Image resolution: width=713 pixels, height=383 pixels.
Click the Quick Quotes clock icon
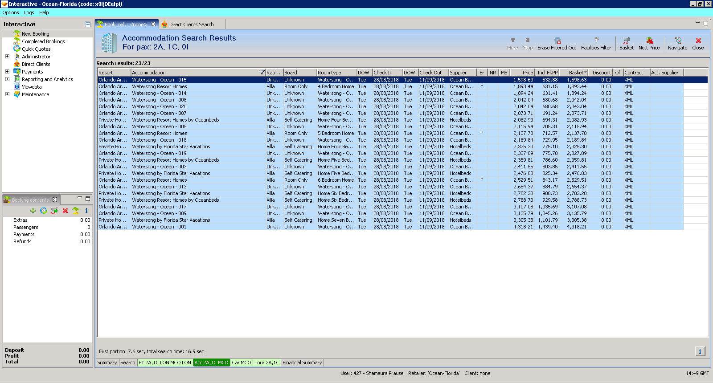(x=17, y=49)
